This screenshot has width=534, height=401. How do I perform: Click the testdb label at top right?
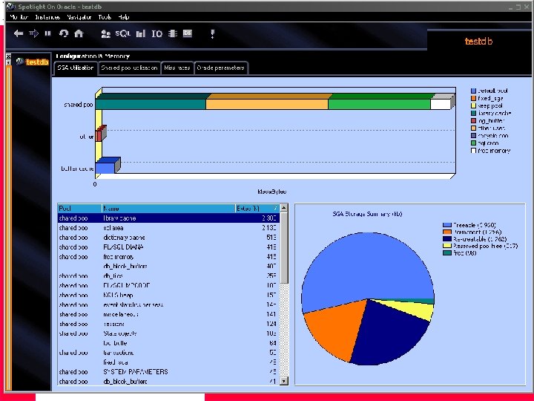pyautogui.click(x=478, y=42)
